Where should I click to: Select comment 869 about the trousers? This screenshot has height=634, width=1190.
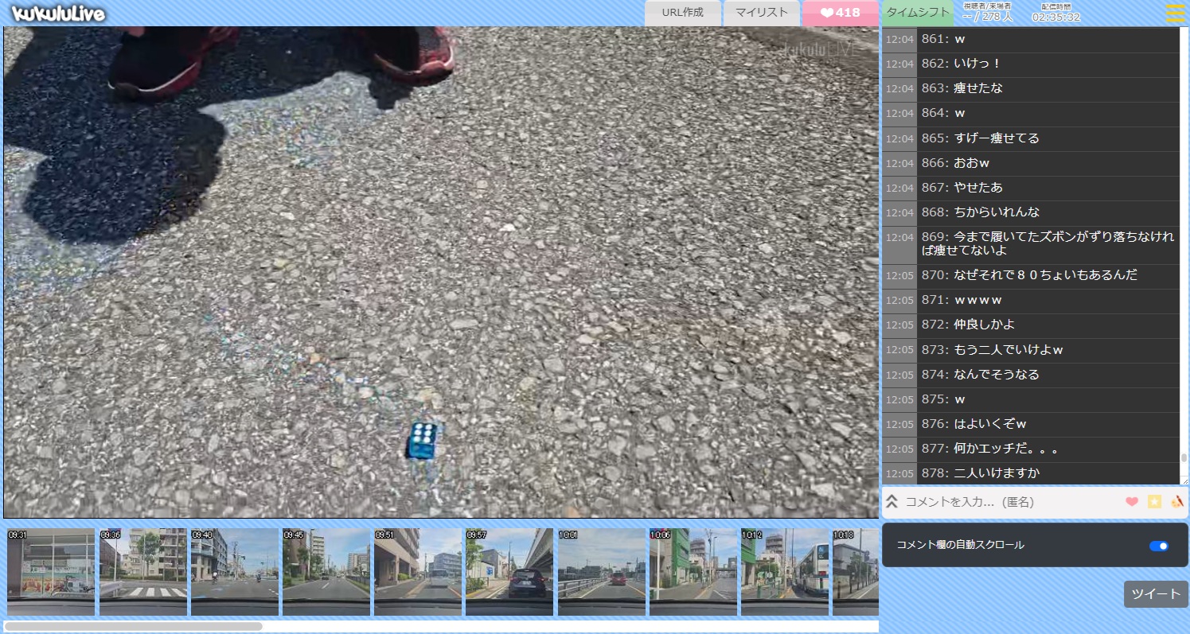[x=1048, y=243]
